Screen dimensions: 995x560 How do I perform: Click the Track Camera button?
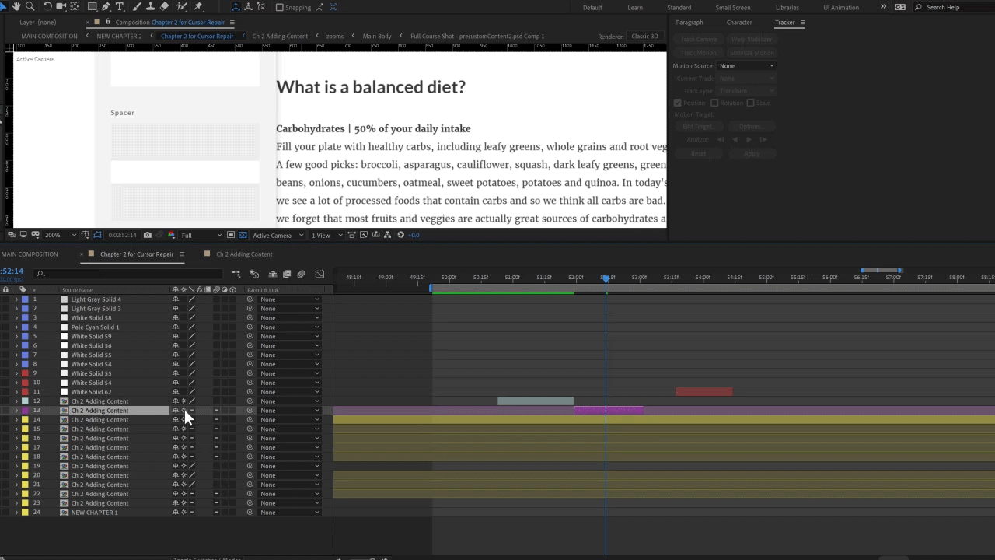pyautogui.click(x=699, y=39)
